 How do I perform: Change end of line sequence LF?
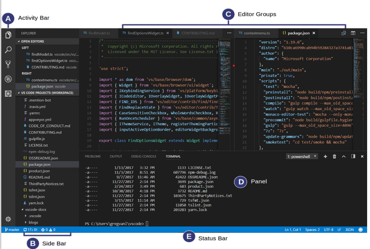pyautogui.click(x=339, y=230)
